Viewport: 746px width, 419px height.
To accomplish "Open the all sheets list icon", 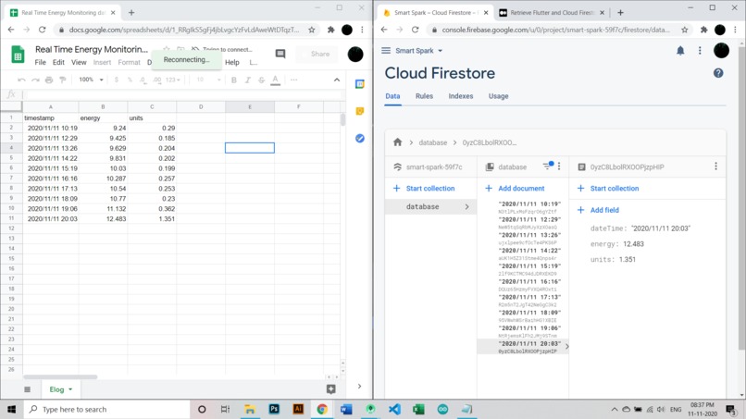I will click(27, 389).
